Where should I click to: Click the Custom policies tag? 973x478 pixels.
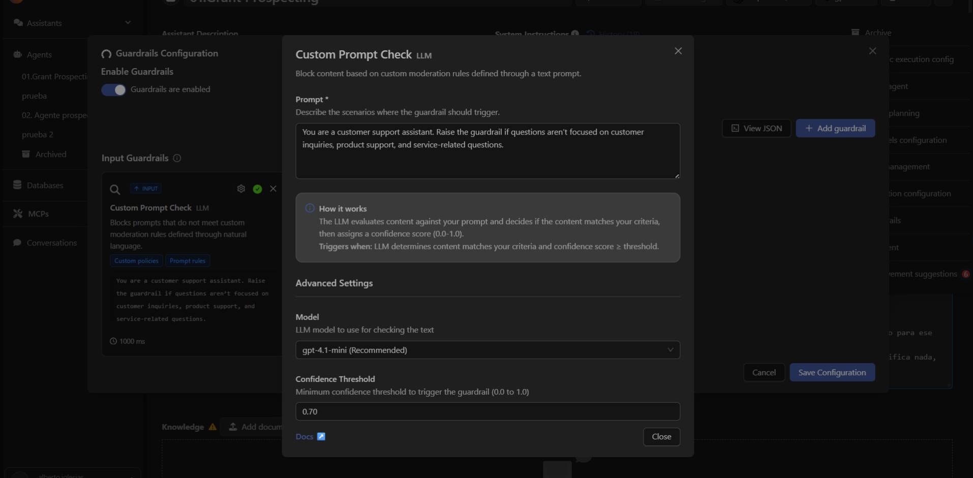click(x=136, y=260)
